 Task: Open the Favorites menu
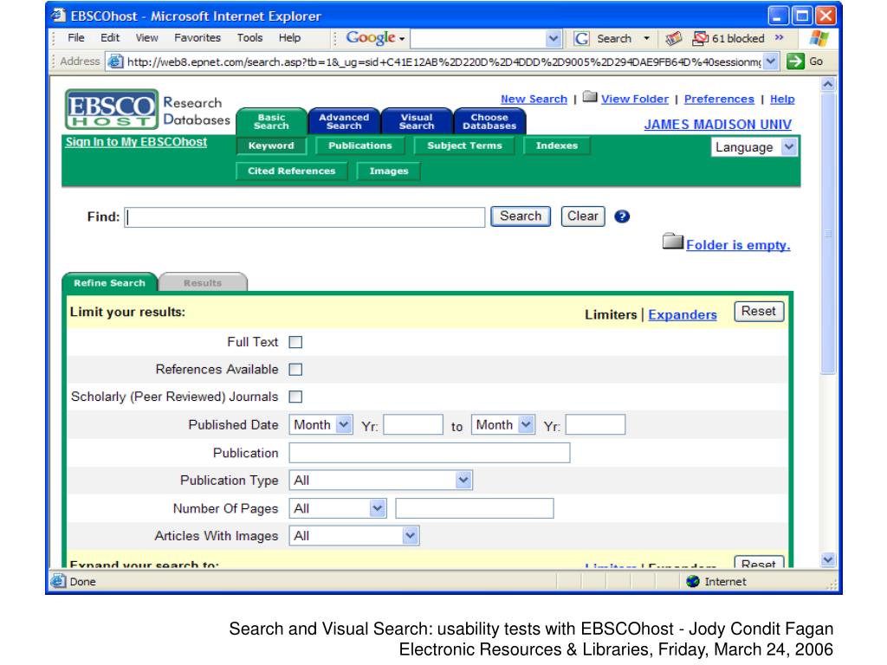pyautogui.click(x=197, y=38)
